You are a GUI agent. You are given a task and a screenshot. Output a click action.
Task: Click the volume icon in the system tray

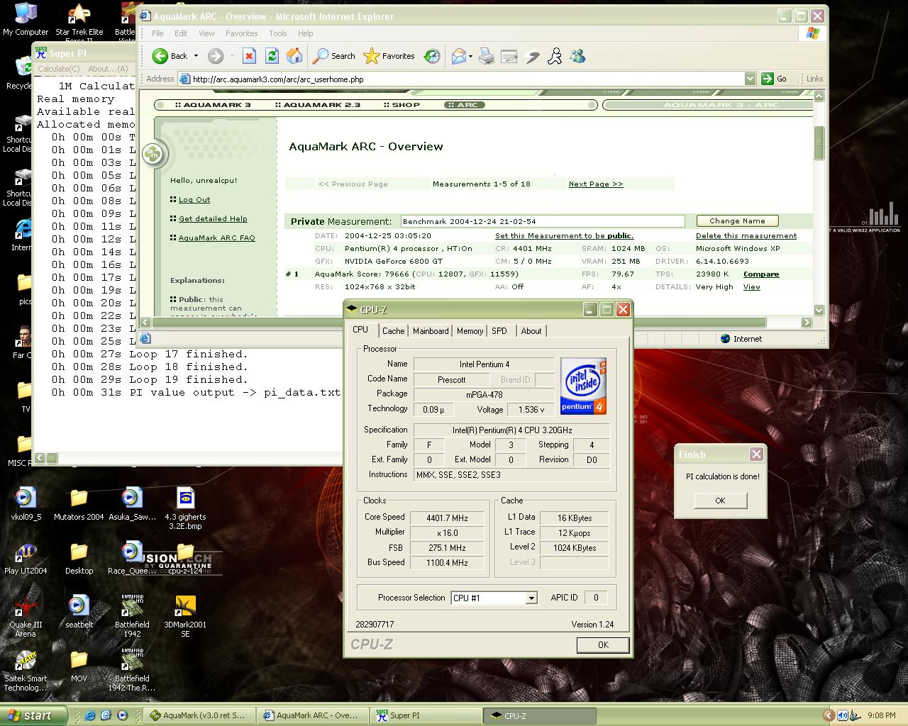[843, 715]
